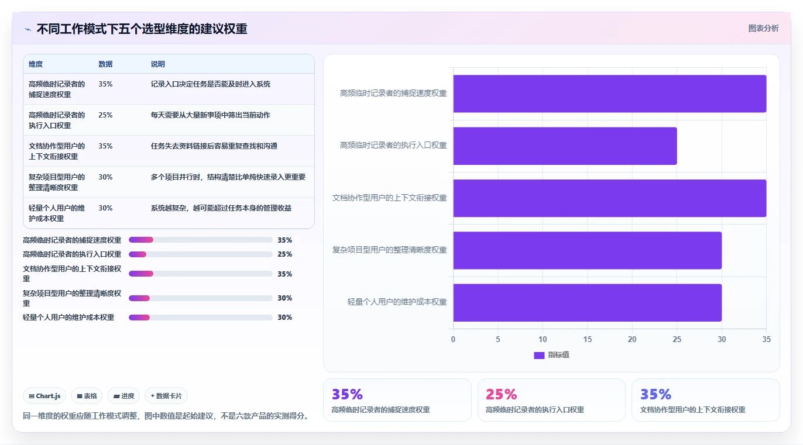Click the 数据卡片 tag chip
Viewport: 803px width, 445px height.
click(166, 396)
